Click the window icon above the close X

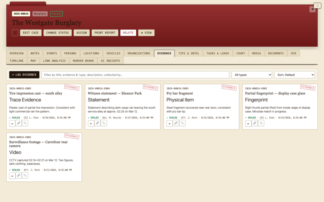pyautogui.click(x=317, y=5)
